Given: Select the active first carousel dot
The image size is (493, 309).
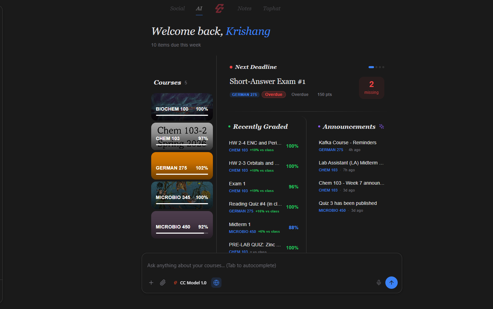Looking at the screenshot, I should [x=371, y=67].
